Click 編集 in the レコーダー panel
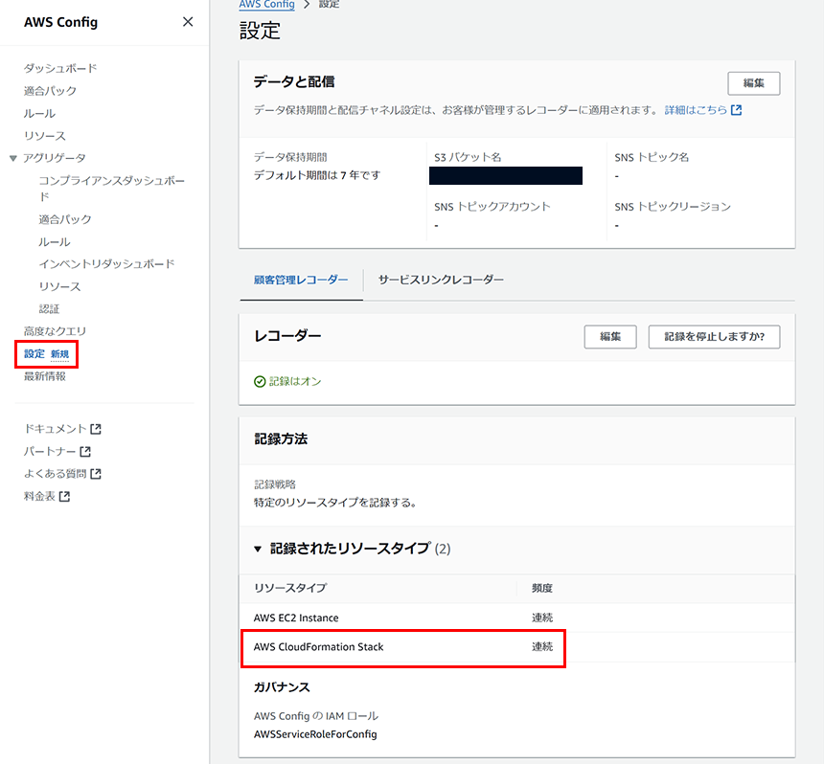Viewport: 824px width, 764px height. pos(610,337)
